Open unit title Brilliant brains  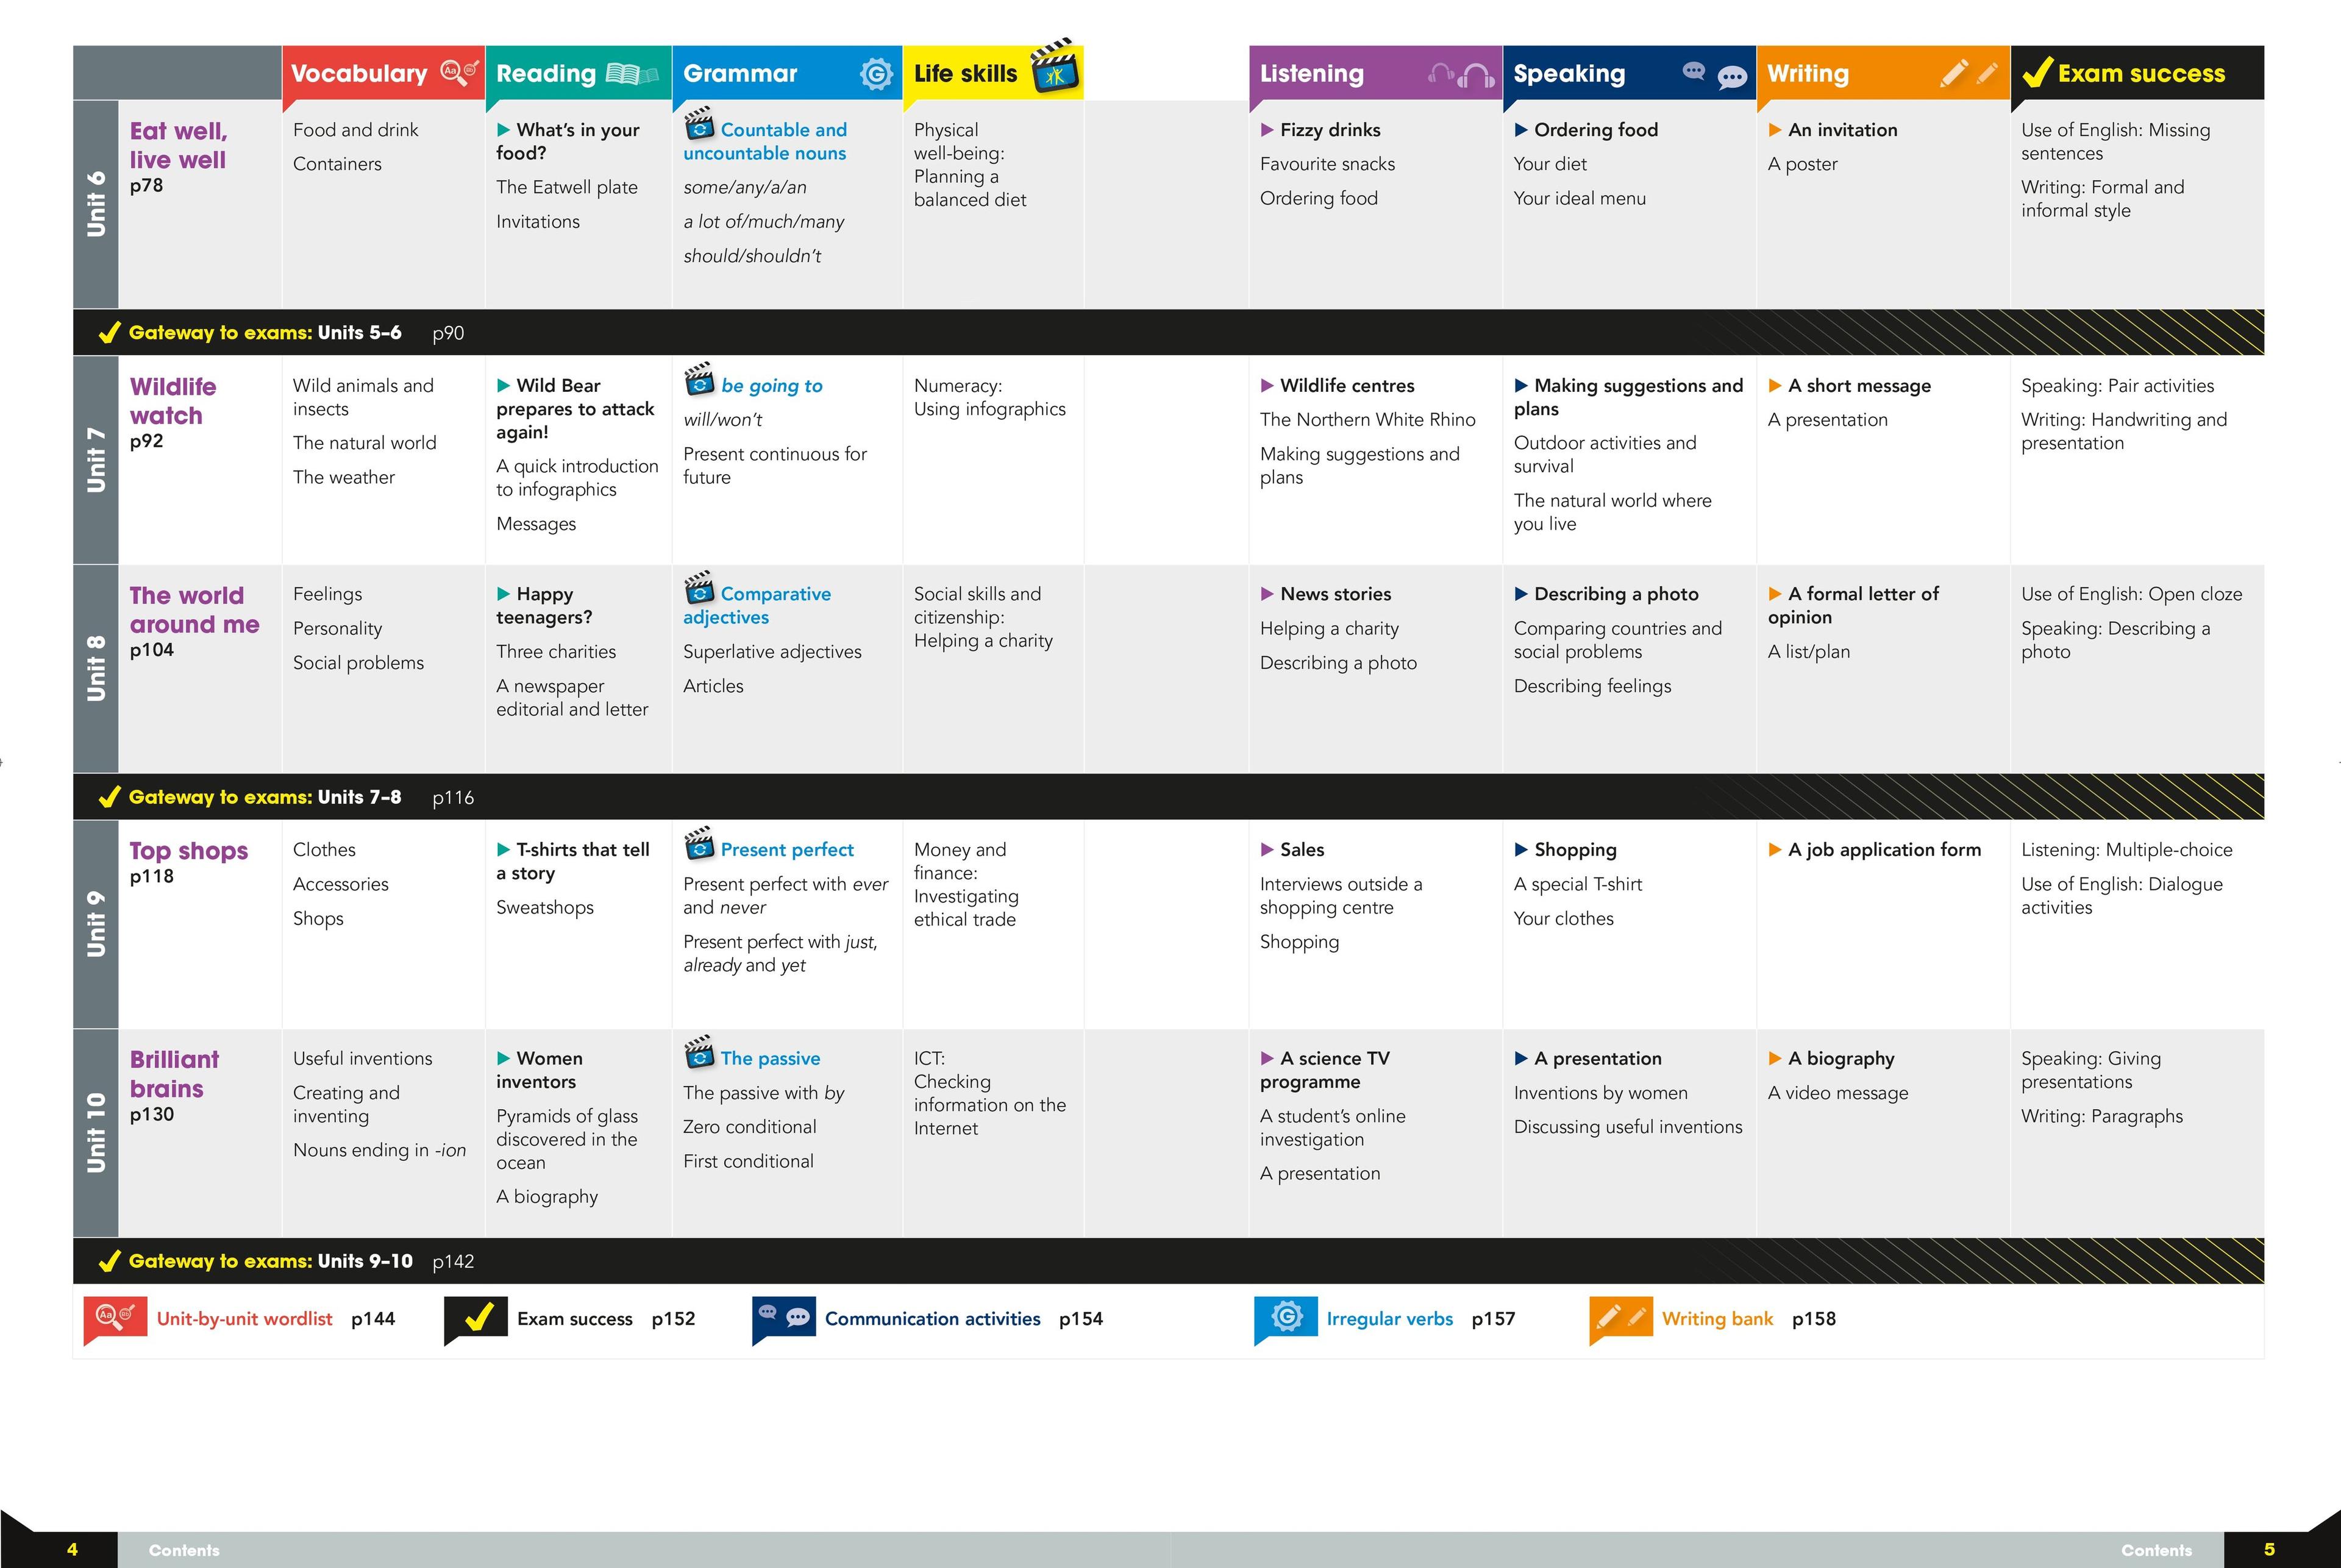(174, 1074)
